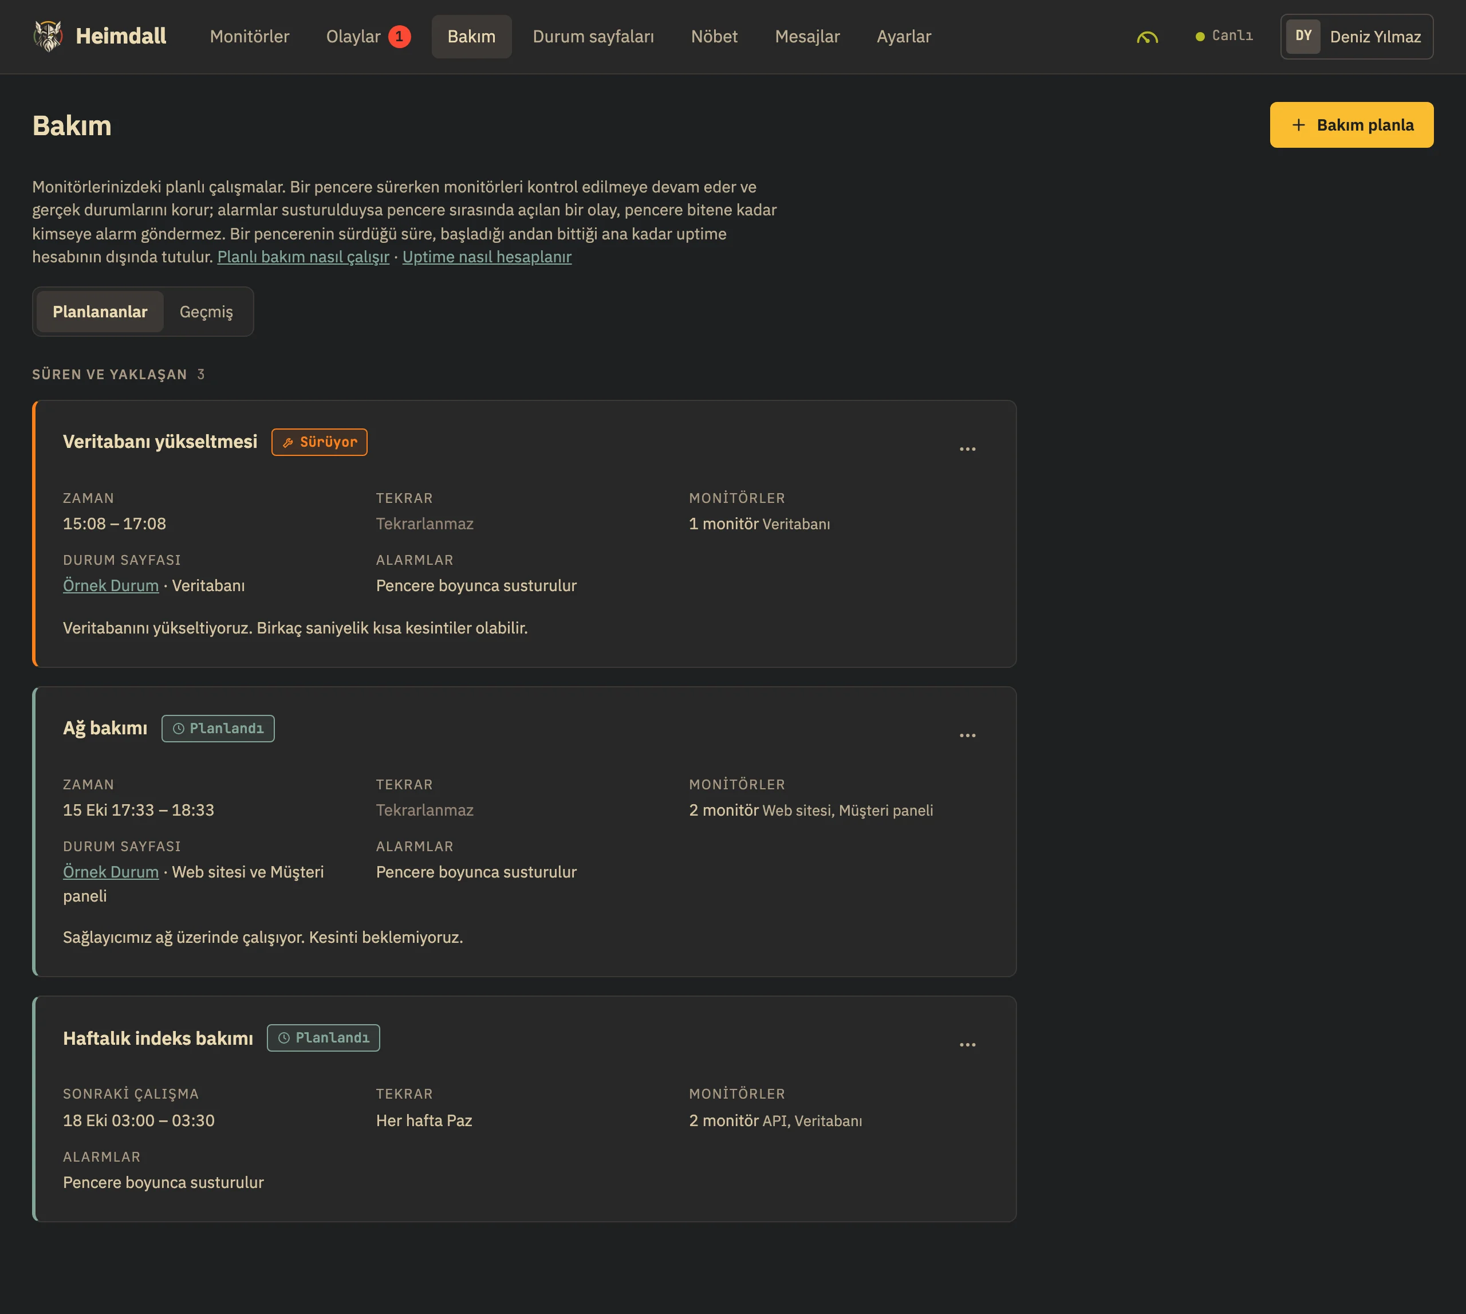
Task: Select the Bakım navigation item
Action: click(x=471, y=36)
